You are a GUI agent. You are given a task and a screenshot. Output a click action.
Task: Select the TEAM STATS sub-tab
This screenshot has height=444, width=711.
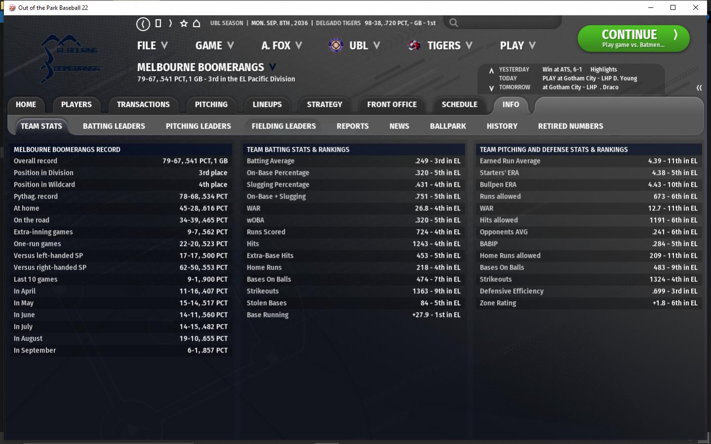coord(42,126)
